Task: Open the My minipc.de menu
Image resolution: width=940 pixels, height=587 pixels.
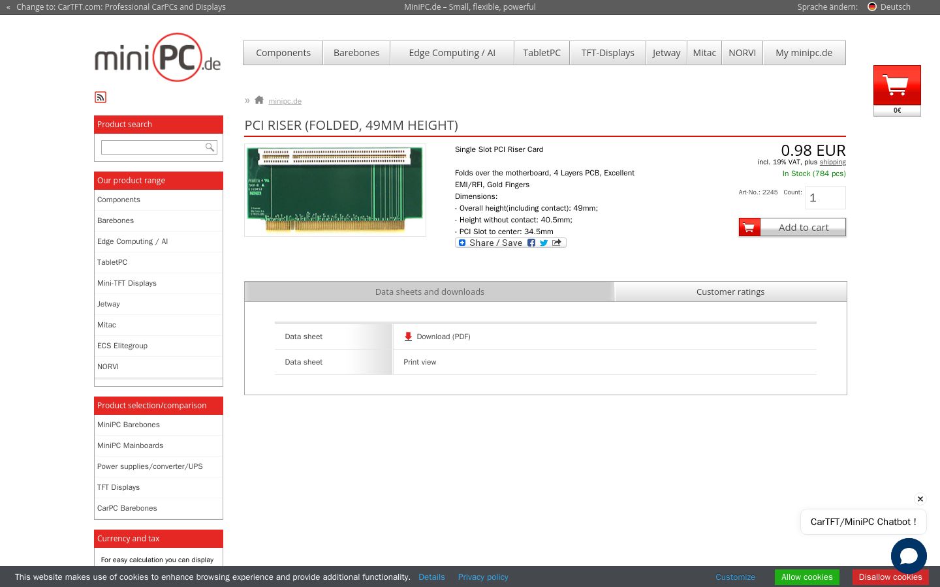Action: pos(804,53)
